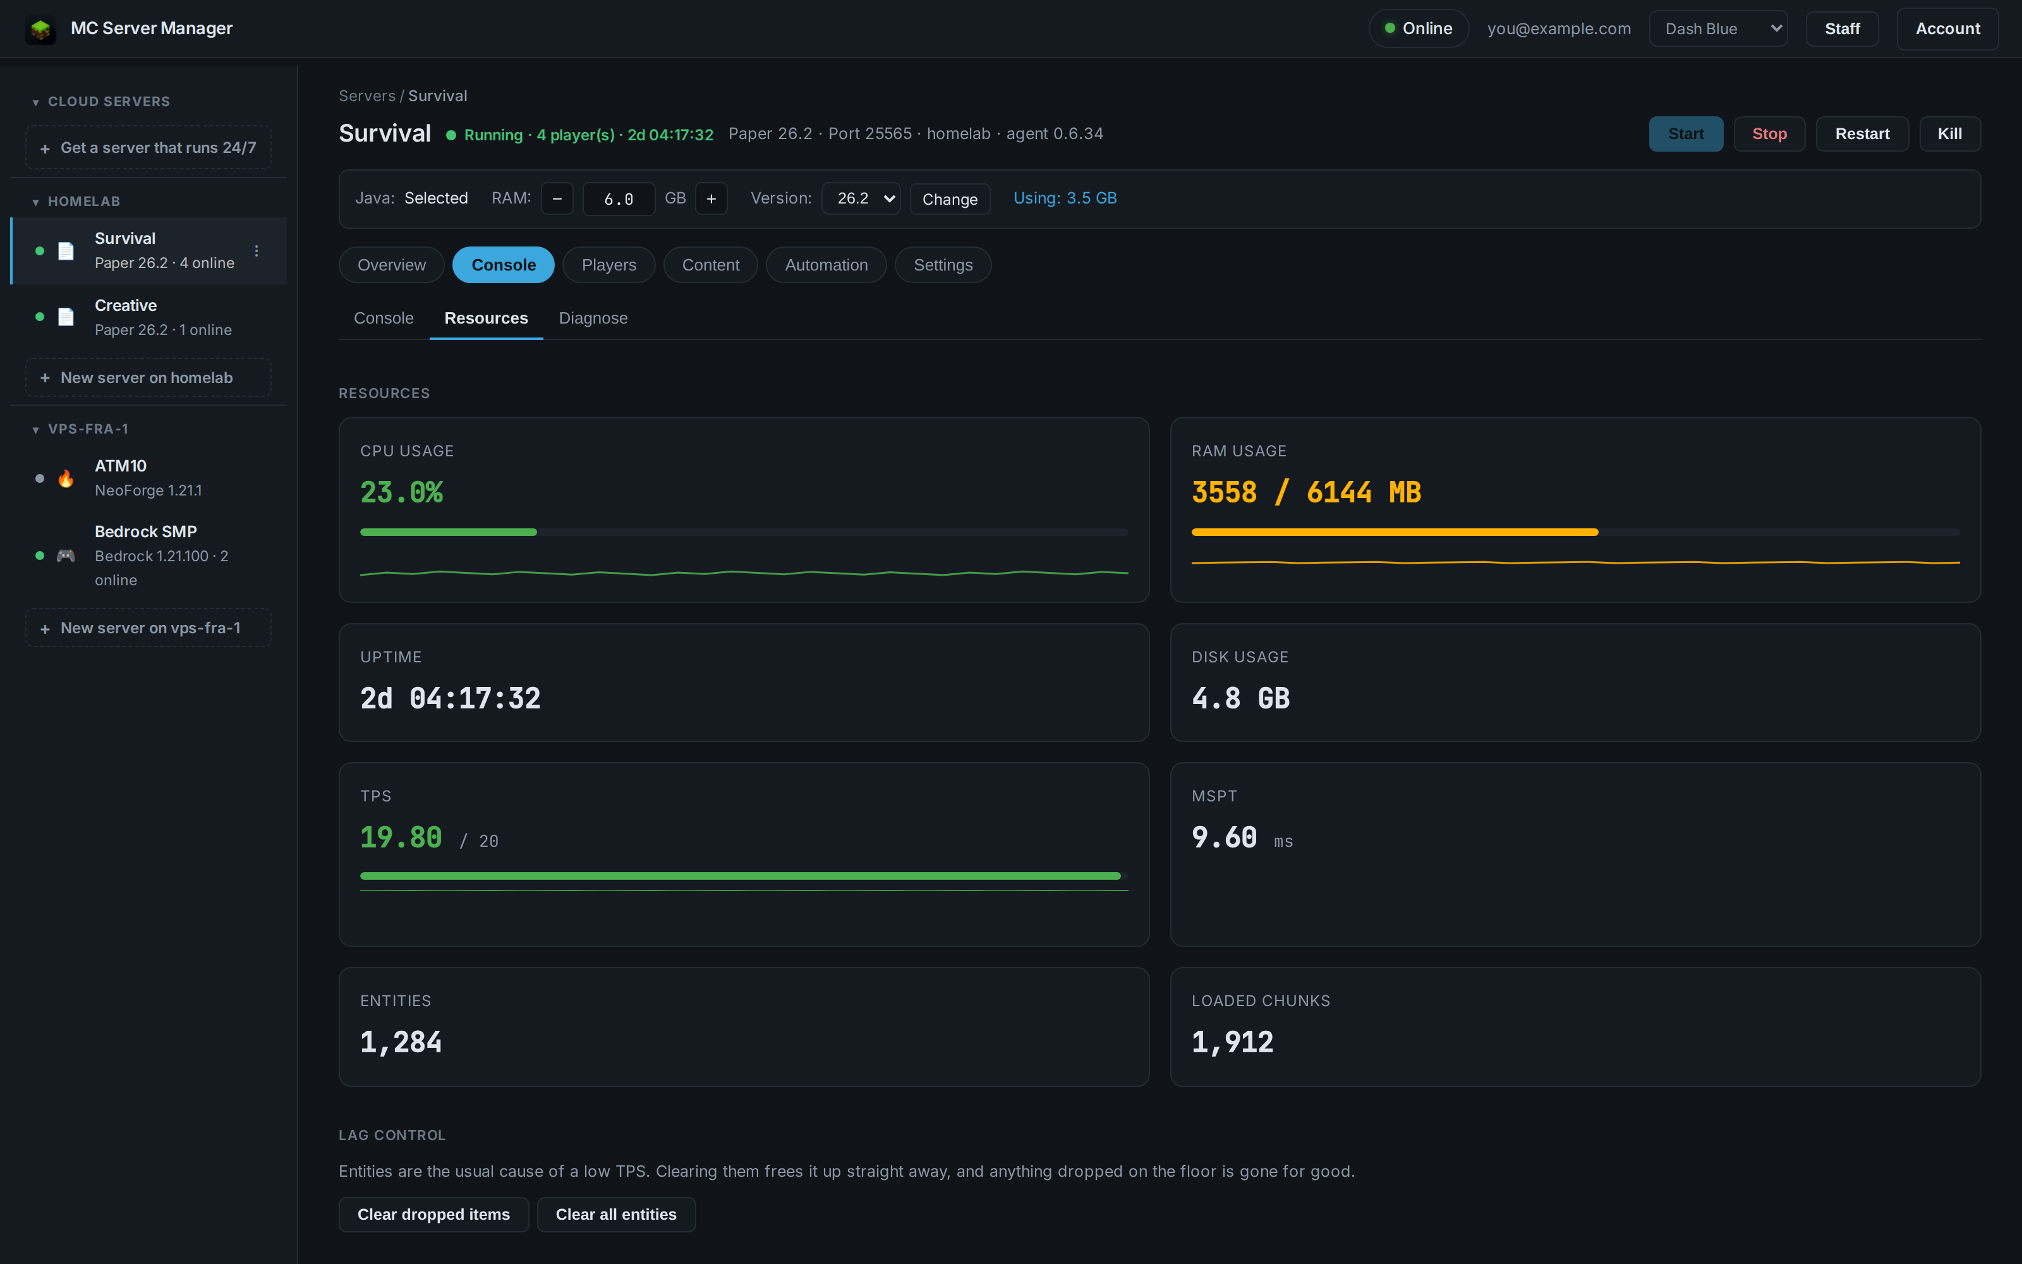Click the Servers breadcrumb link

366,96
